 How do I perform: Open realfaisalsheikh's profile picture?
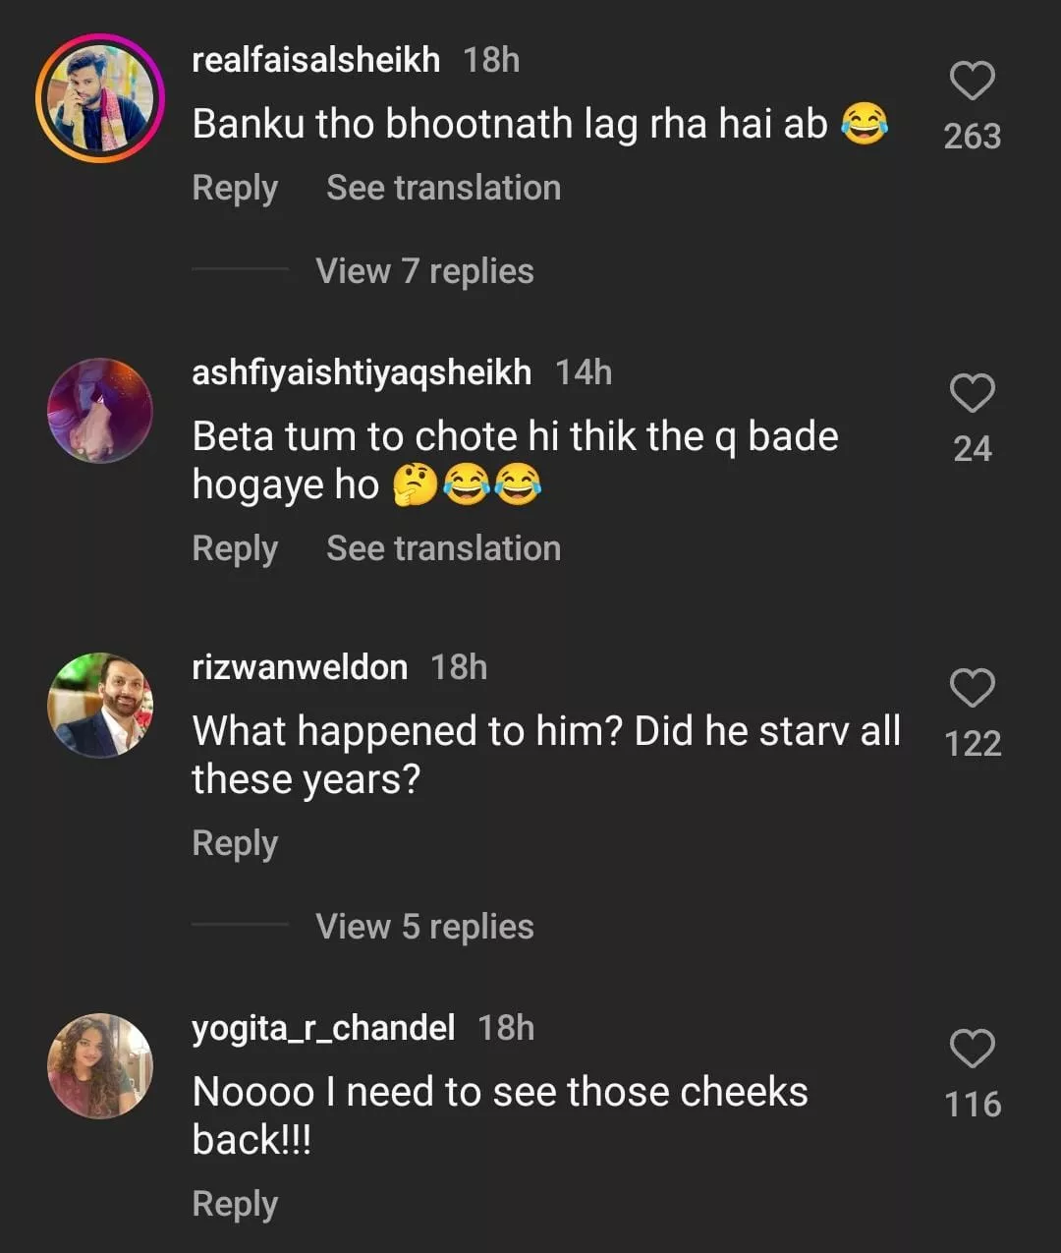[100, 98]
